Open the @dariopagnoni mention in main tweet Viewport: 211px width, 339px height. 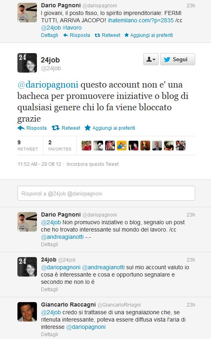click(48, 84)
